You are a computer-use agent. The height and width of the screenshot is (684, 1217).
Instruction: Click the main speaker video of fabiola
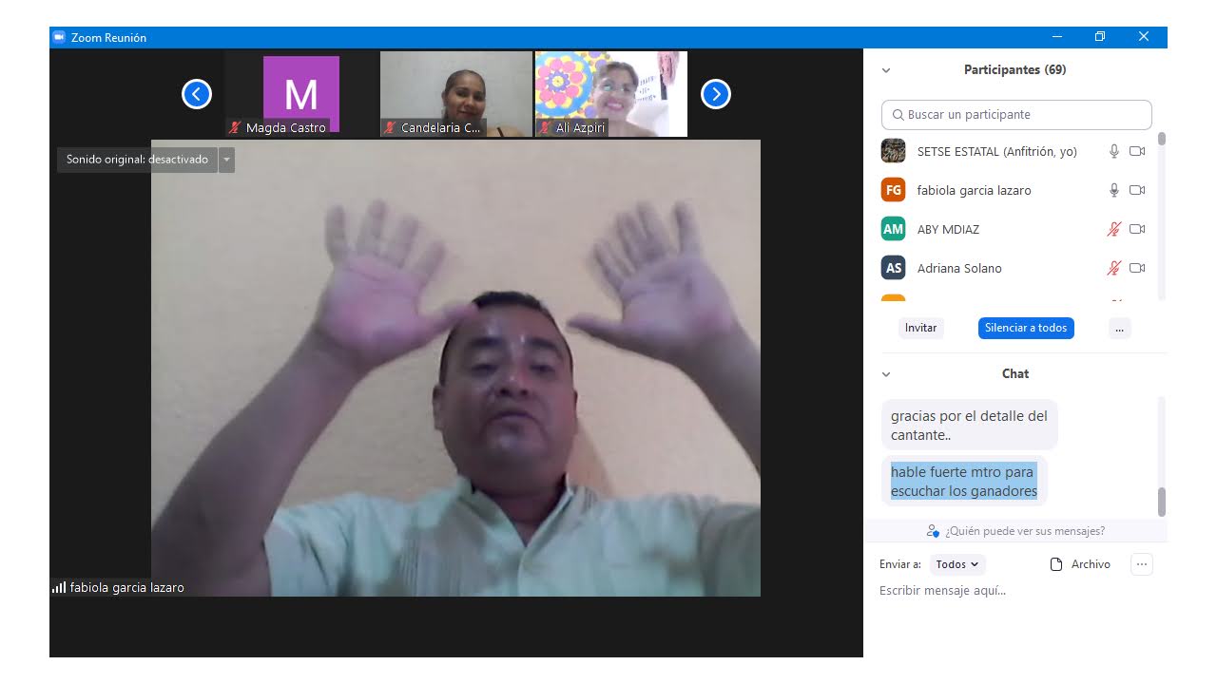pyautogui.click(x=455, y=369)
